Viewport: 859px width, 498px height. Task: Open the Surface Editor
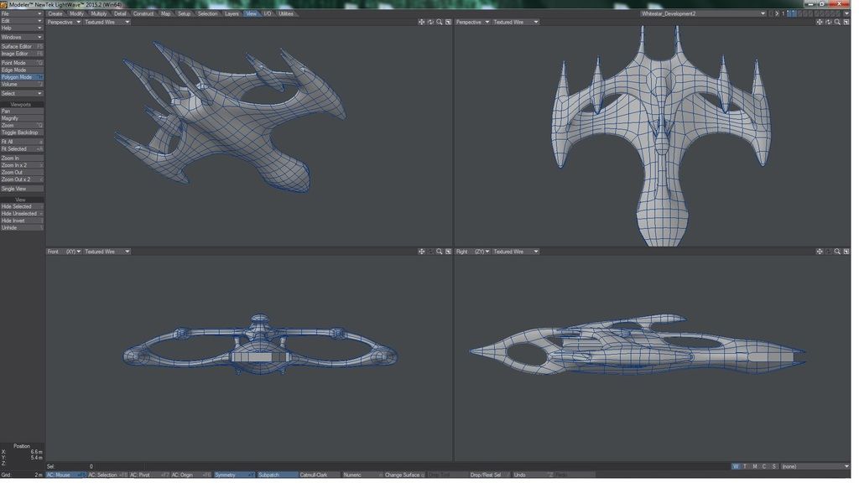[x=22, y=46]
